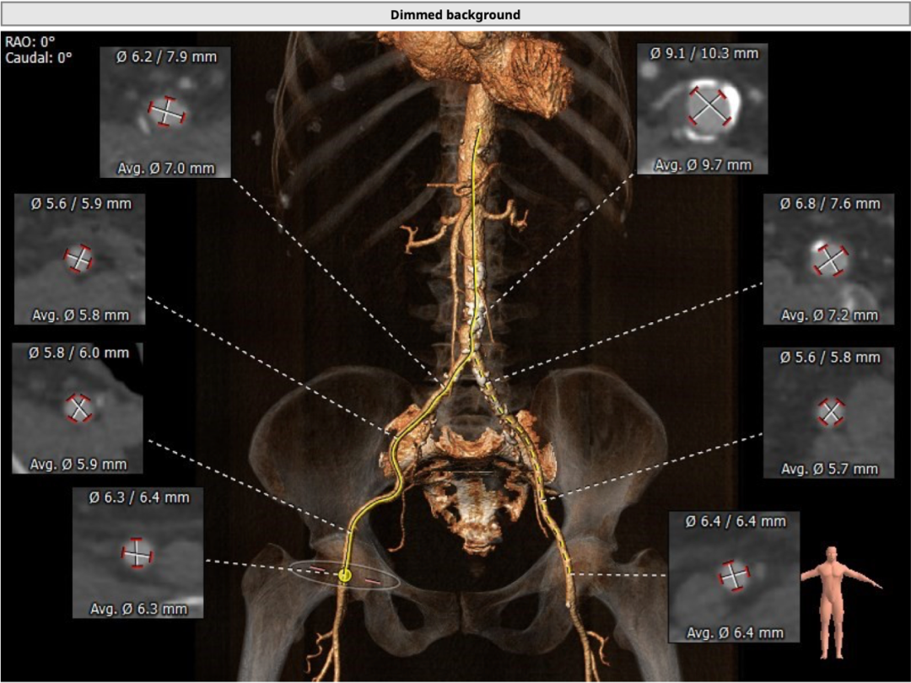Screen dimensions: 911x683
Task: Click the Ø 6.8 / 7.6 mm diameter label
Action: pyautogui.click(x=830, y=203)
